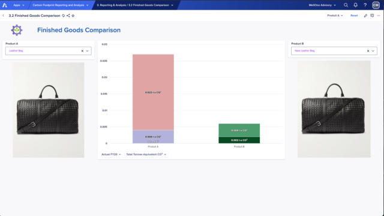
Task: Click the Anaplan logo icon
Action: click(5, 5)
